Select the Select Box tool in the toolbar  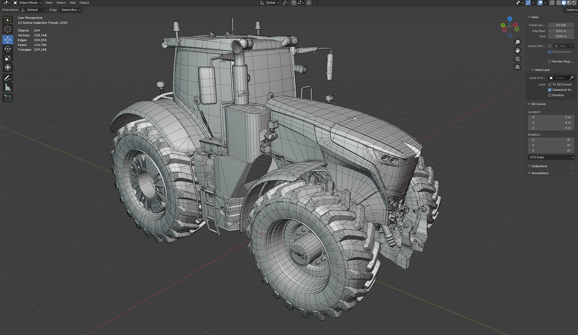click(x=8, y=20)
